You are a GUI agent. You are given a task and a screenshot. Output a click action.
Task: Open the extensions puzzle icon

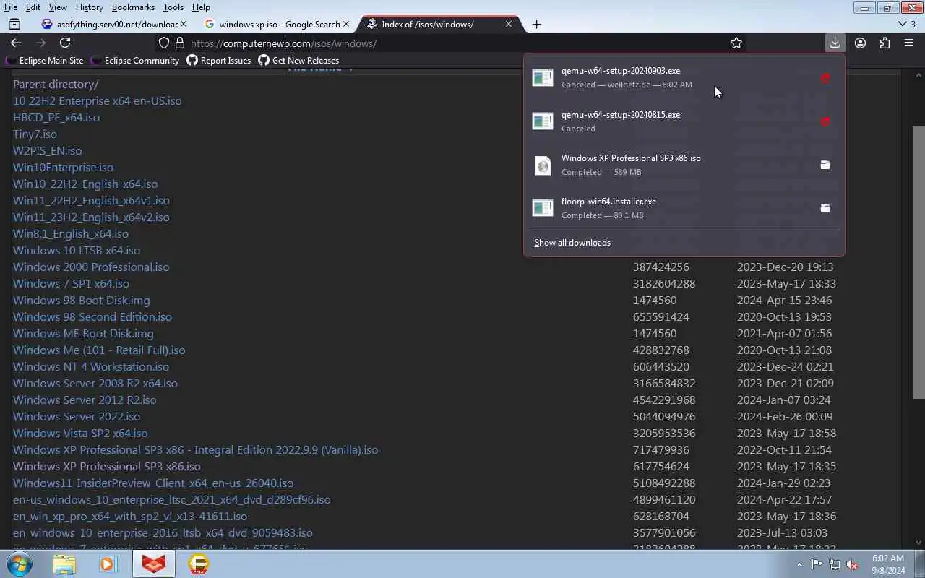(x=885, y=43)
